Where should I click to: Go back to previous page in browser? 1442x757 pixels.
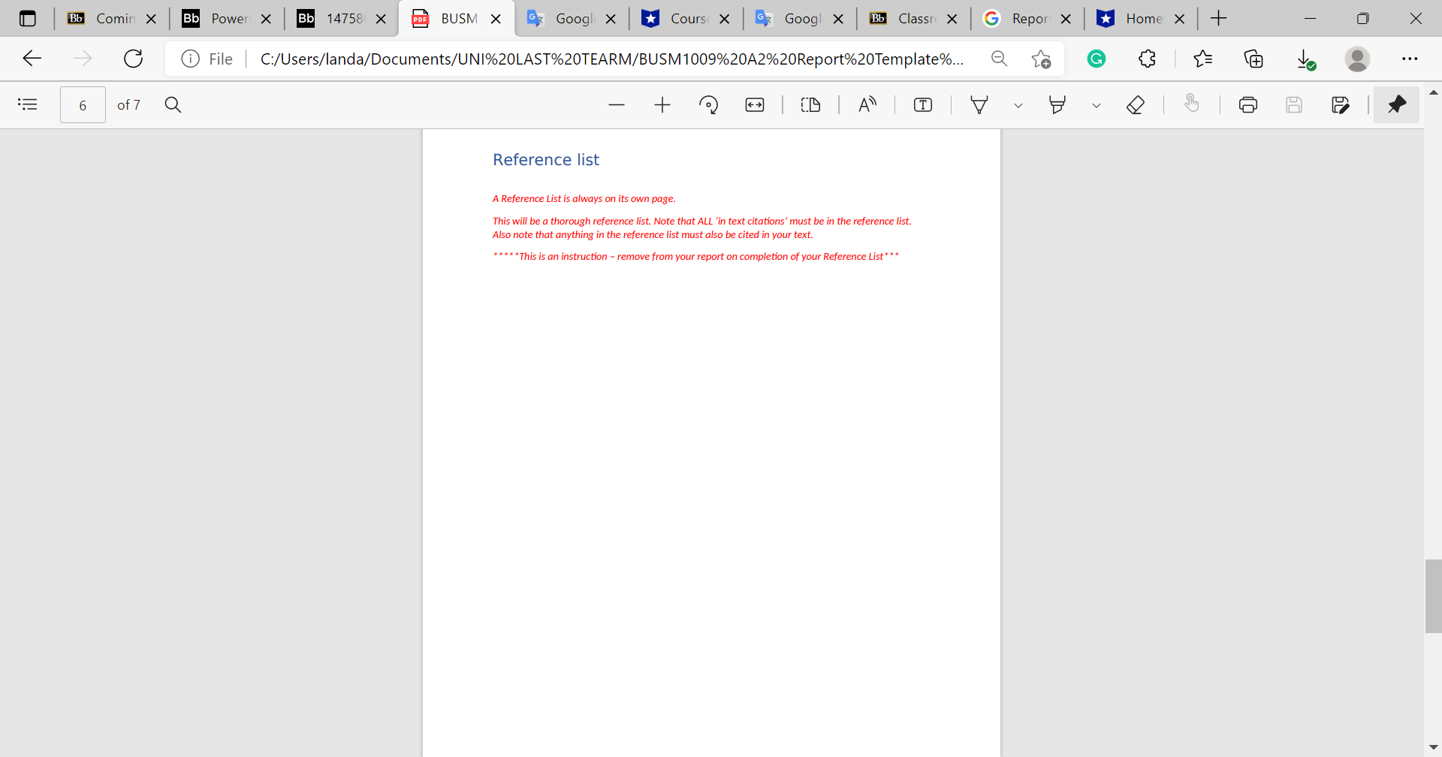click(32, 59)
